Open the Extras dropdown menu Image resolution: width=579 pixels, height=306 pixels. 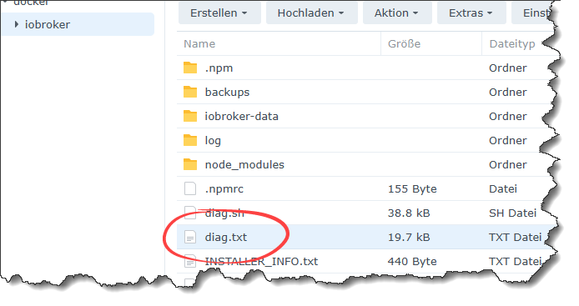(471, 13)
